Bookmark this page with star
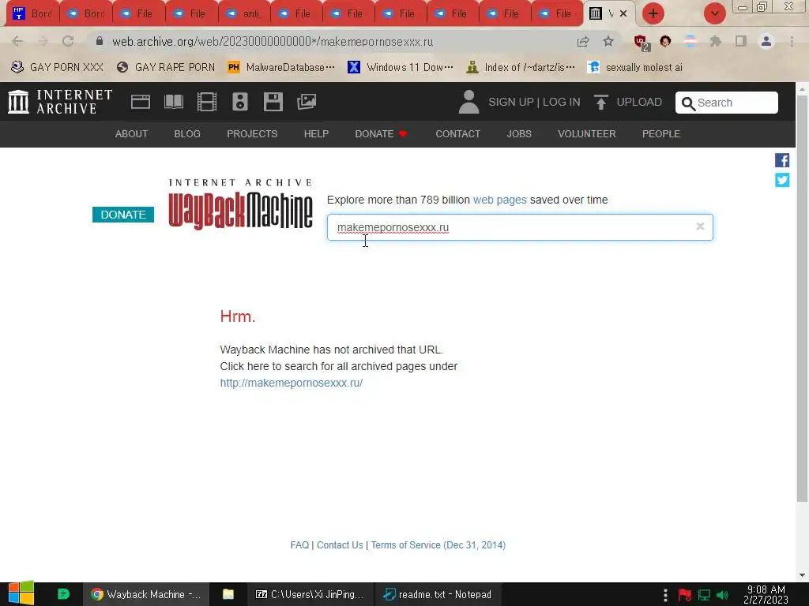Image resolution: width=809 pixels, height=606 pixels. tap(608, 41)
